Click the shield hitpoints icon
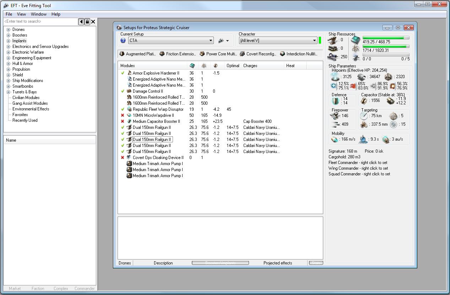 click(x=335, y=77)
